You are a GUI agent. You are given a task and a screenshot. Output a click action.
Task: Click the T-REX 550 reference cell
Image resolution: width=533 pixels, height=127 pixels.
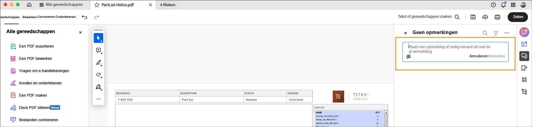tap(147, 100)
